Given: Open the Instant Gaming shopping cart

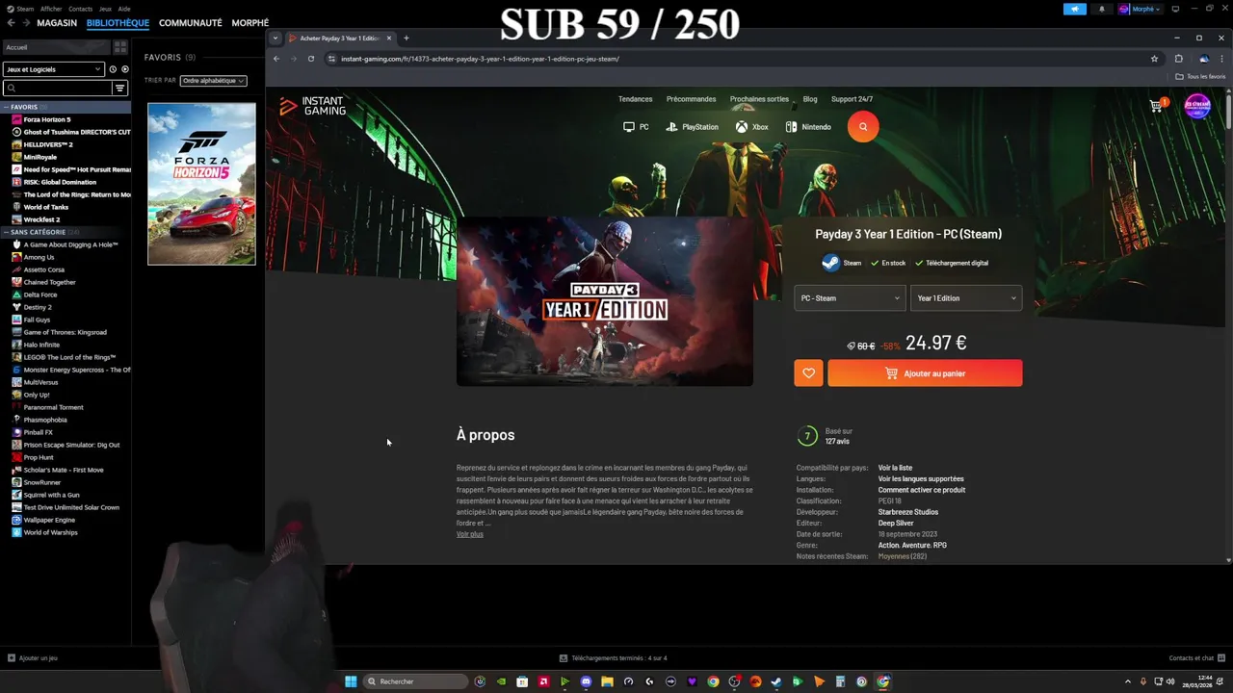Looking at the screenshot, I should click(x=1157, y=105).
